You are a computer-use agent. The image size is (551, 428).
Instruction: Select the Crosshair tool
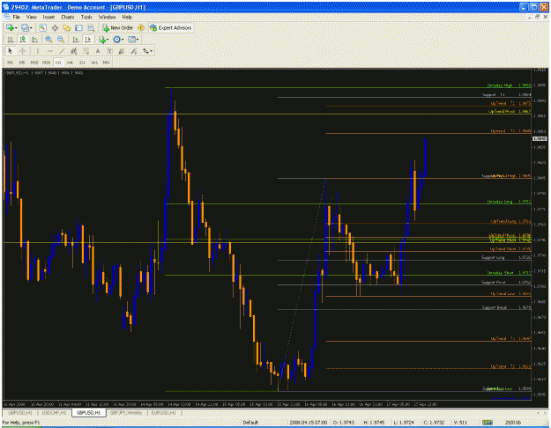click(23, 51)
